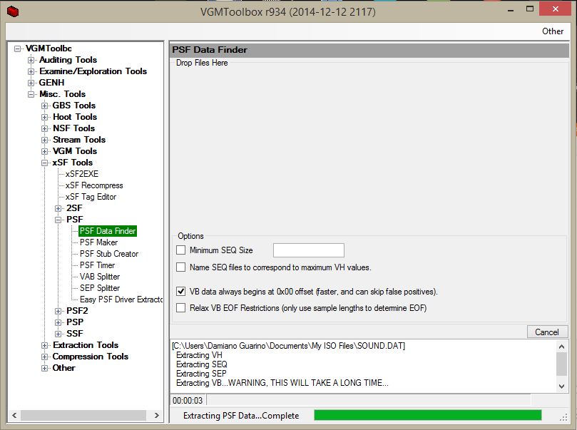Image resolution: width=577 pixels, height=430 pixels.
Task: Select the Stream Tools label
Action: [x=79, y=139]
